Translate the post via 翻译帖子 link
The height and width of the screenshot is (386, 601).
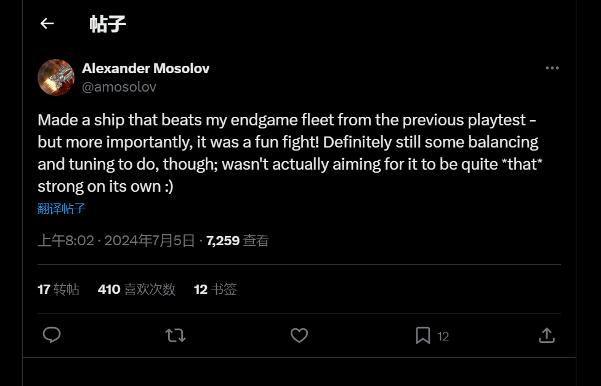click(x=62, y=208)
